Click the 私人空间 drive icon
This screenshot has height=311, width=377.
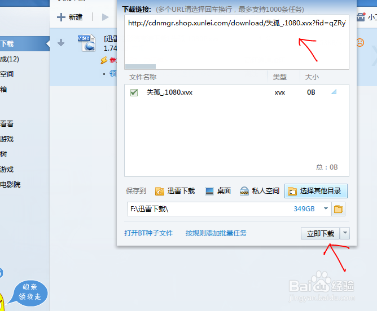244,191
